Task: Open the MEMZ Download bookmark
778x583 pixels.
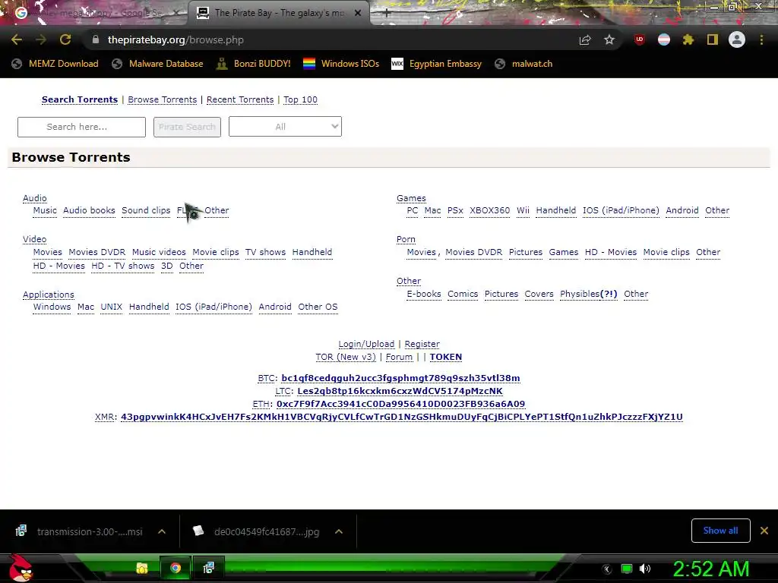Action: click(x=55, y=64)
